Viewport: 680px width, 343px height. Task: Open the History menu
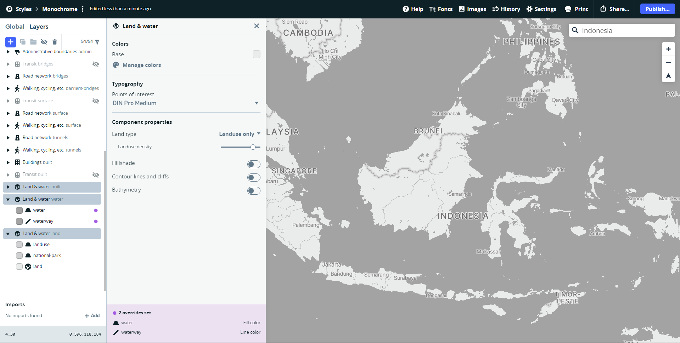506,9
